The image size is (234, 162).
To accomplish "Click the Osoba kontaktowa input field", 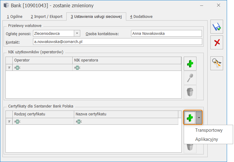I will point(166,34).
